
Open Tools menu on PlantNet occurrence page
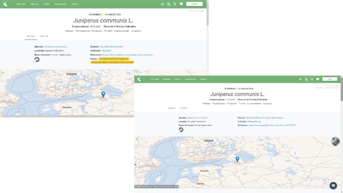click(46, 4)
